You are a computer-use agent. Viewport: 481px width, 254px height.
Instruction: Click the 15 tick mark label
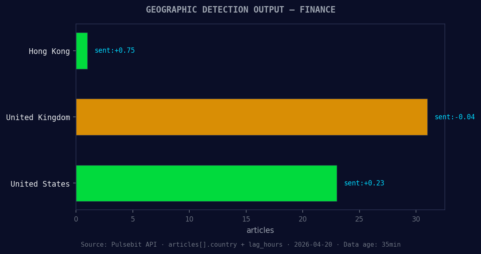(246, 219)
